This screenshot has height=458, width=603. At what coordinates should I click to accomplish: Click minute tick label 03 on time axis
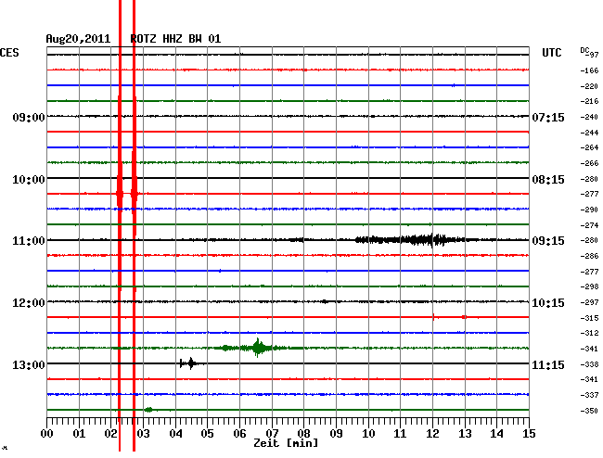[x=143, y=434]
